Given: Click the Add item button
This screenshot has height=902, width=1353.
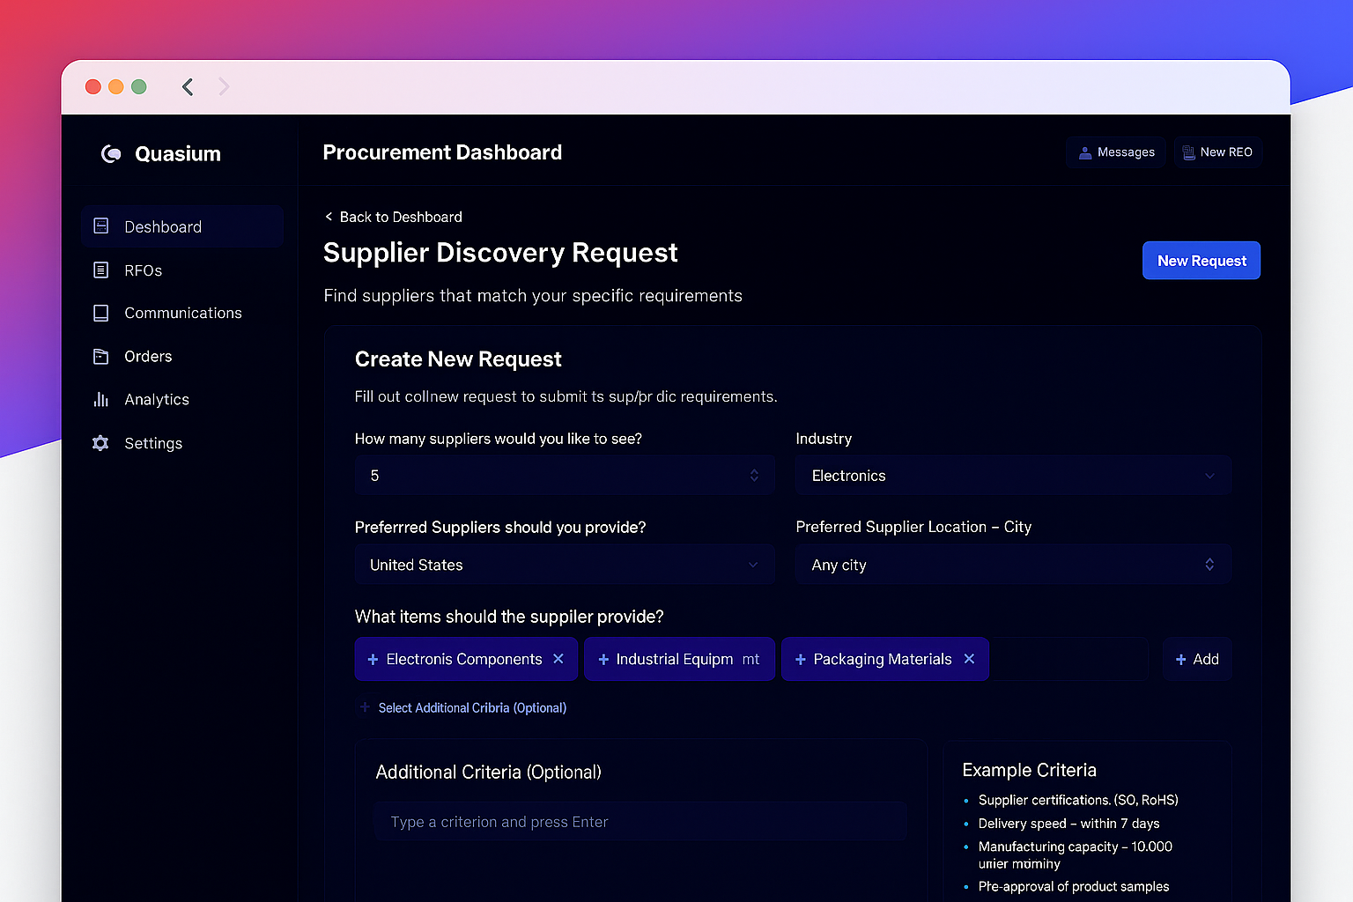Looking at the screenshot, I should [1197, 659].
